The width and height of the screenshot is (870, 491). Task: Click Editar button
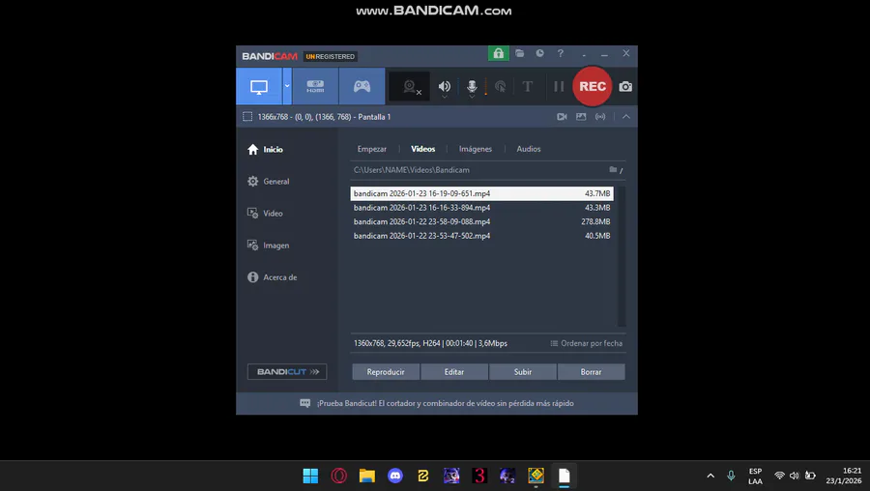coord(454,372)
